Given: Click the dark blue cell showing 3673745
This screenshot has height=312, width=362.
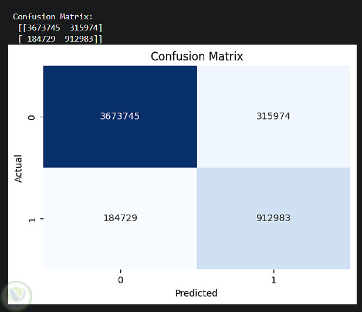Looking at the screenshot, I should pyautogui.click(x=120, y=116).
